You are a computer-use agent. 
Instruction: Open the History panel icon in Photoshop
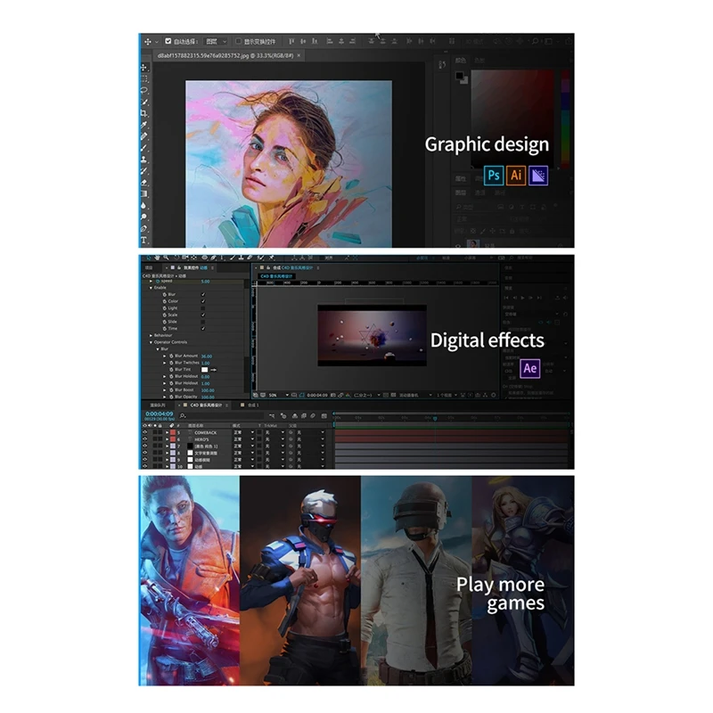[x=442, y=64]
